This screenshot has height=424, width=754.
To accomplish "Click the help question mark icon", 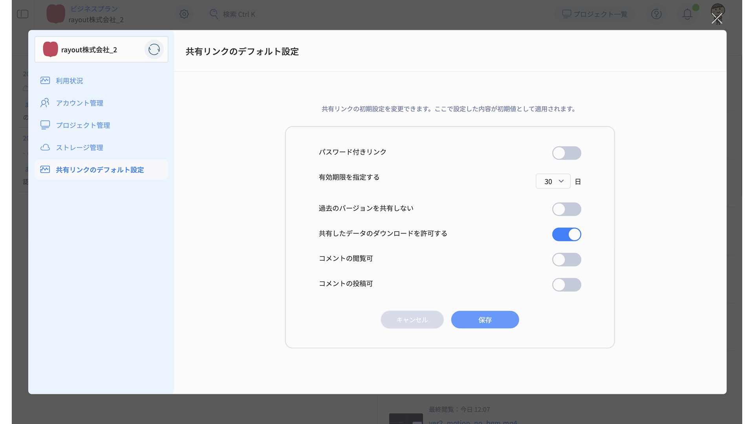I will [656, 14].
